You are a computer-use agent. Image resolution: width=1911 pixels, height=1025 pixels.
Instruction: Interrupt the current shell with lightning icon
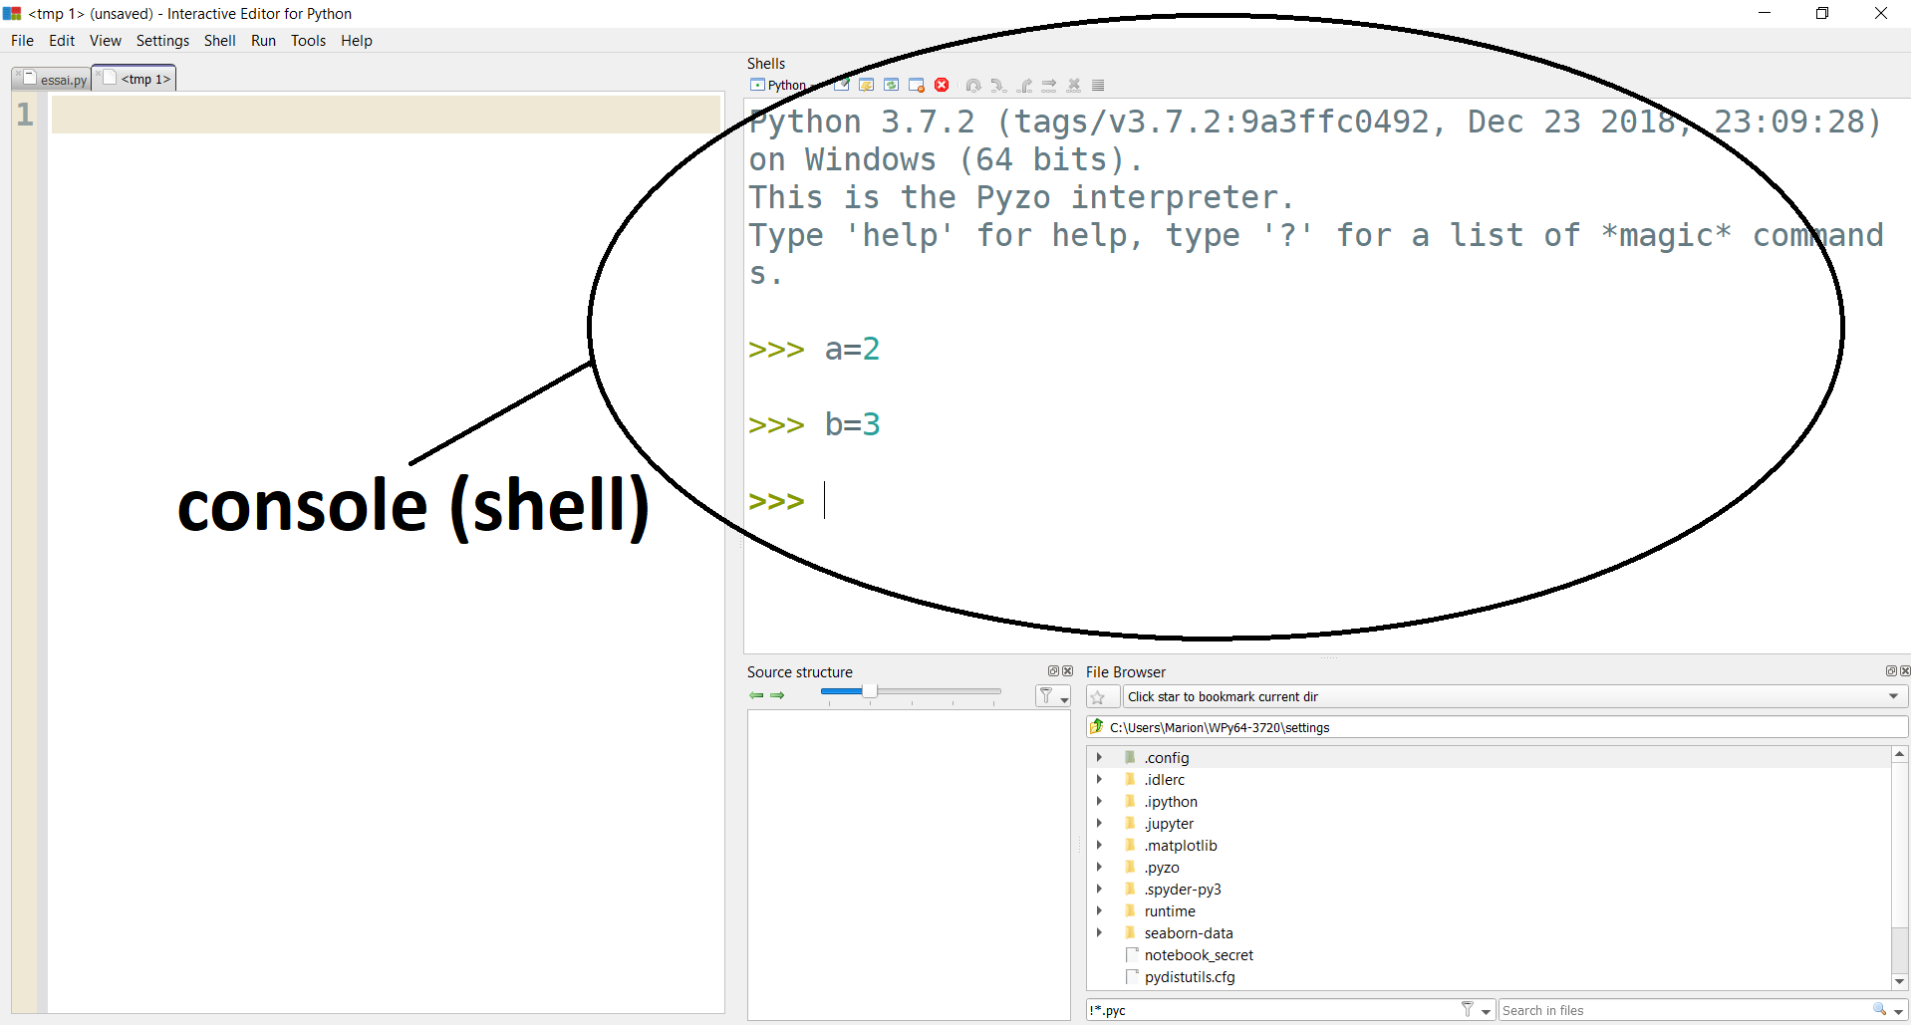tap(867, 86)
